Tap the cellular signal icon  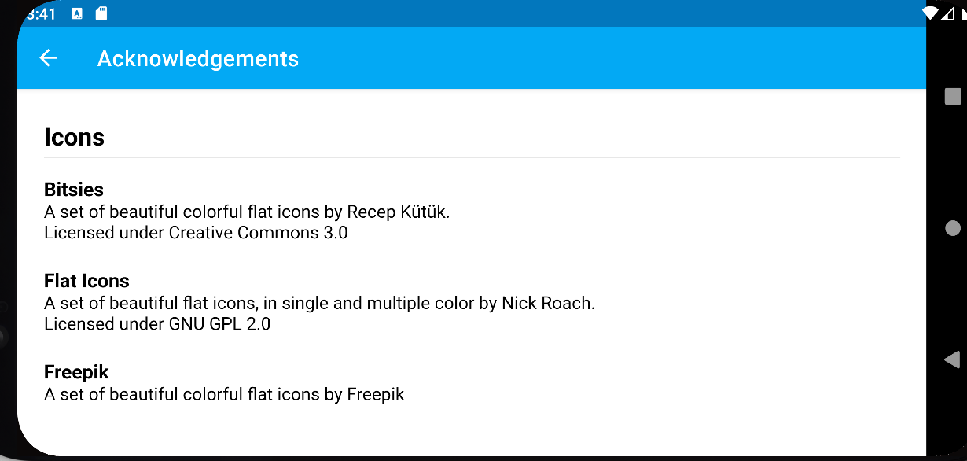pos(947,13)
